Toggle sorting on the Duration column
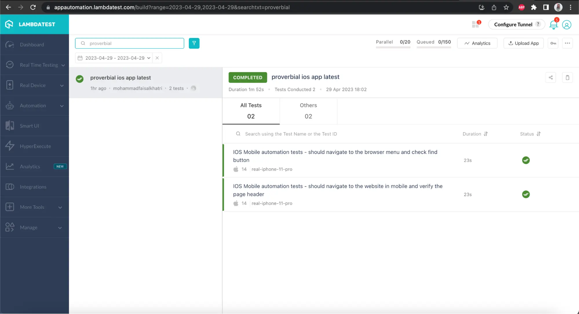Image resolution: width=579 pixels, height=314 pixels. 486,134
